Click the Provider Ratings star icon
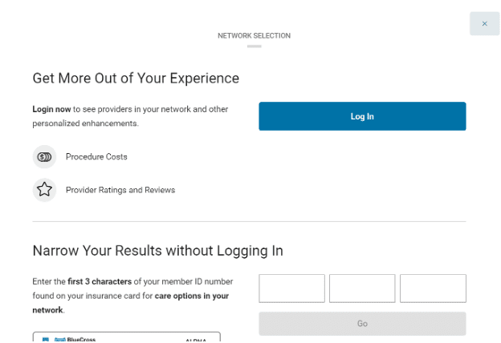The width and height of the screenshot is (501, 343). (44, 190)
